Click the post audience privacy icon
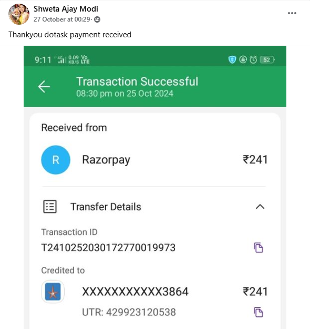 (97, 19)
